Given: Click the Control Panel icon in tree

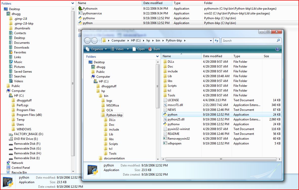Looking at the screenshot, I should 8,167.
